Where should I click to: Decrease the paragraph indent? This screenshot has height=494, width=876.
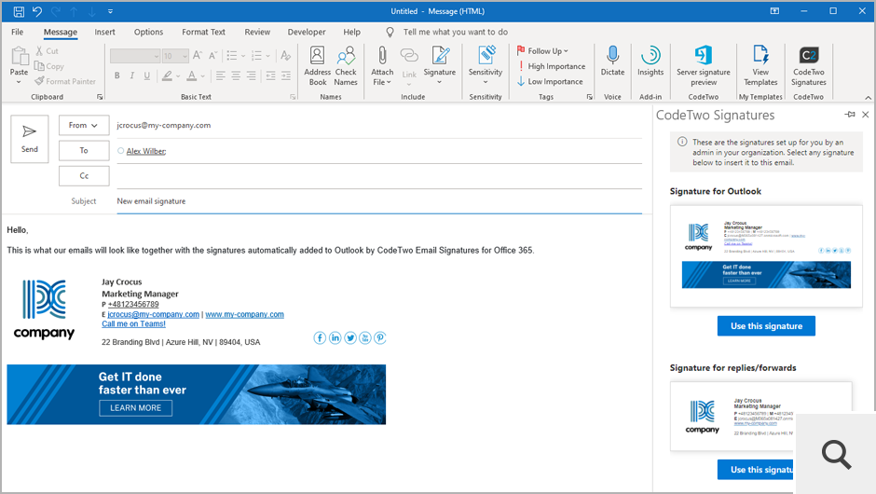(x=270, y=75)
